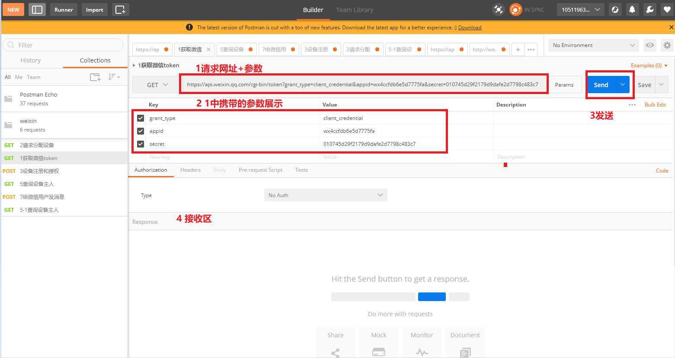Click the orange NEW button
The image size is (675, 358).
(x=13, y=9)
